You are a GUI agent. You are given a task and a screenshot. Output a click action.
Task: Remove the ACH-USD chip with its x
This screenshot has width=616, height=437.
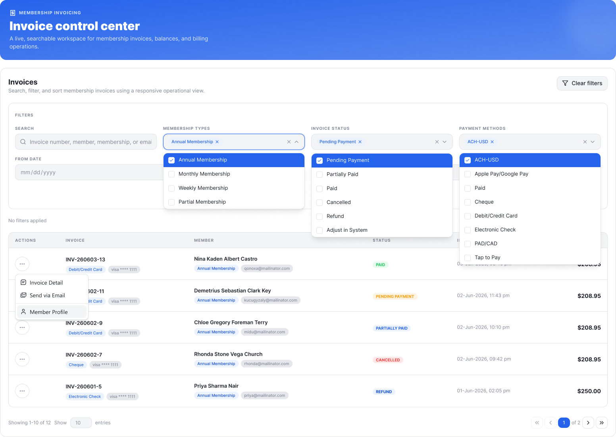[x=492, y=142]
